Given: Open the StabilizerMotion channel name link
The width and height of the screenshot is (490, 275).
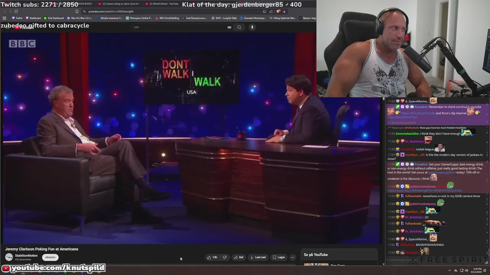Looking at the screenshot, I should [x=26, y=256].
